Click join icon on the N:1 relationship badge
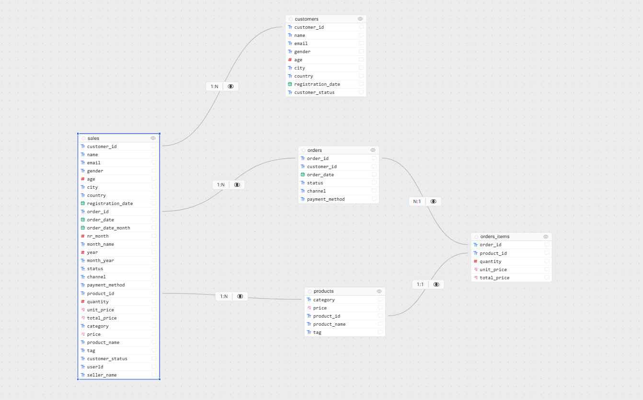643x400 pixels. tap(433, 202)
